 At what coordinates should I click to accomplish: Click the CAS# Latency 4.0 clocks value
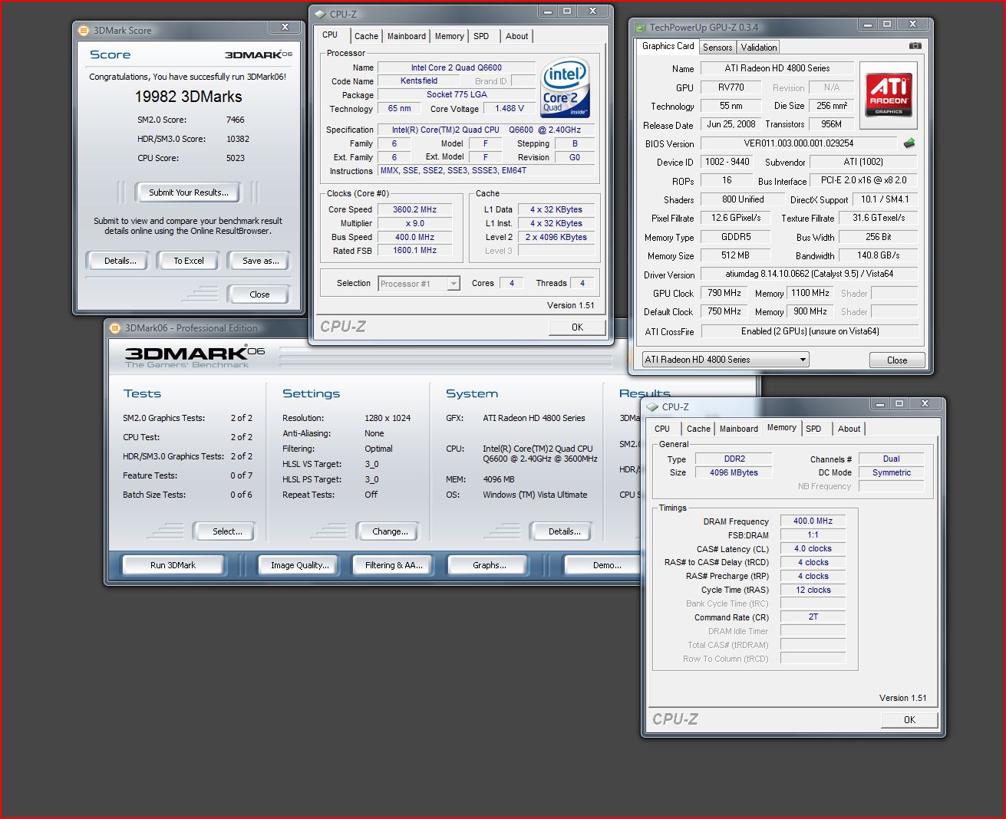click(x=813, y=548)
